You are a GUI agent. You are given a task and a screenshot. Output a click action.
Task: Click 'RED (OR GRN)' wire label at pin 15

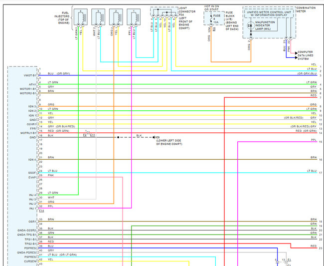(58, 131)
